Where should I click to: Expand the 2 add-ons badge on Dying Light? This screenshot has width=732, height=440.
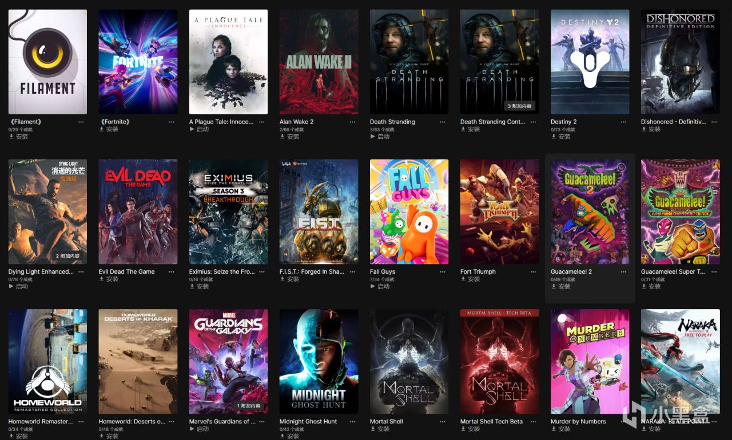pyautogui.click(x=67, y=256)
